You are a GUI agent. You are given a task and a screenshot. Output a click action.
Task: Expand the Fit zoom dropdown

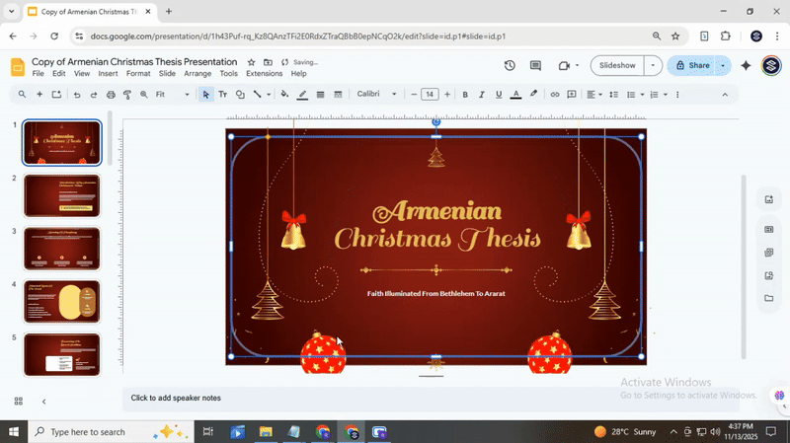click(x=173, y=95)
